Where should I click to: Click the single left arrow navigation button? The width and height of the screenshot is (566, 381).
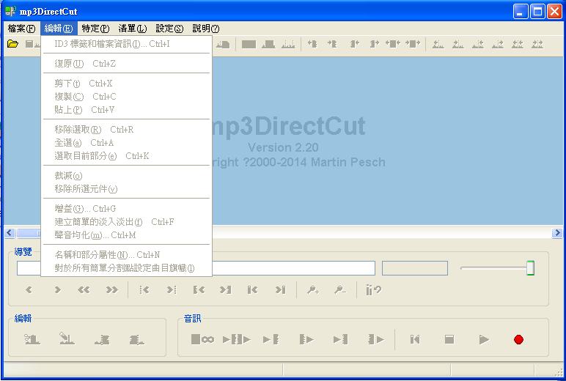pyautogui.click(x=29, y=289)
